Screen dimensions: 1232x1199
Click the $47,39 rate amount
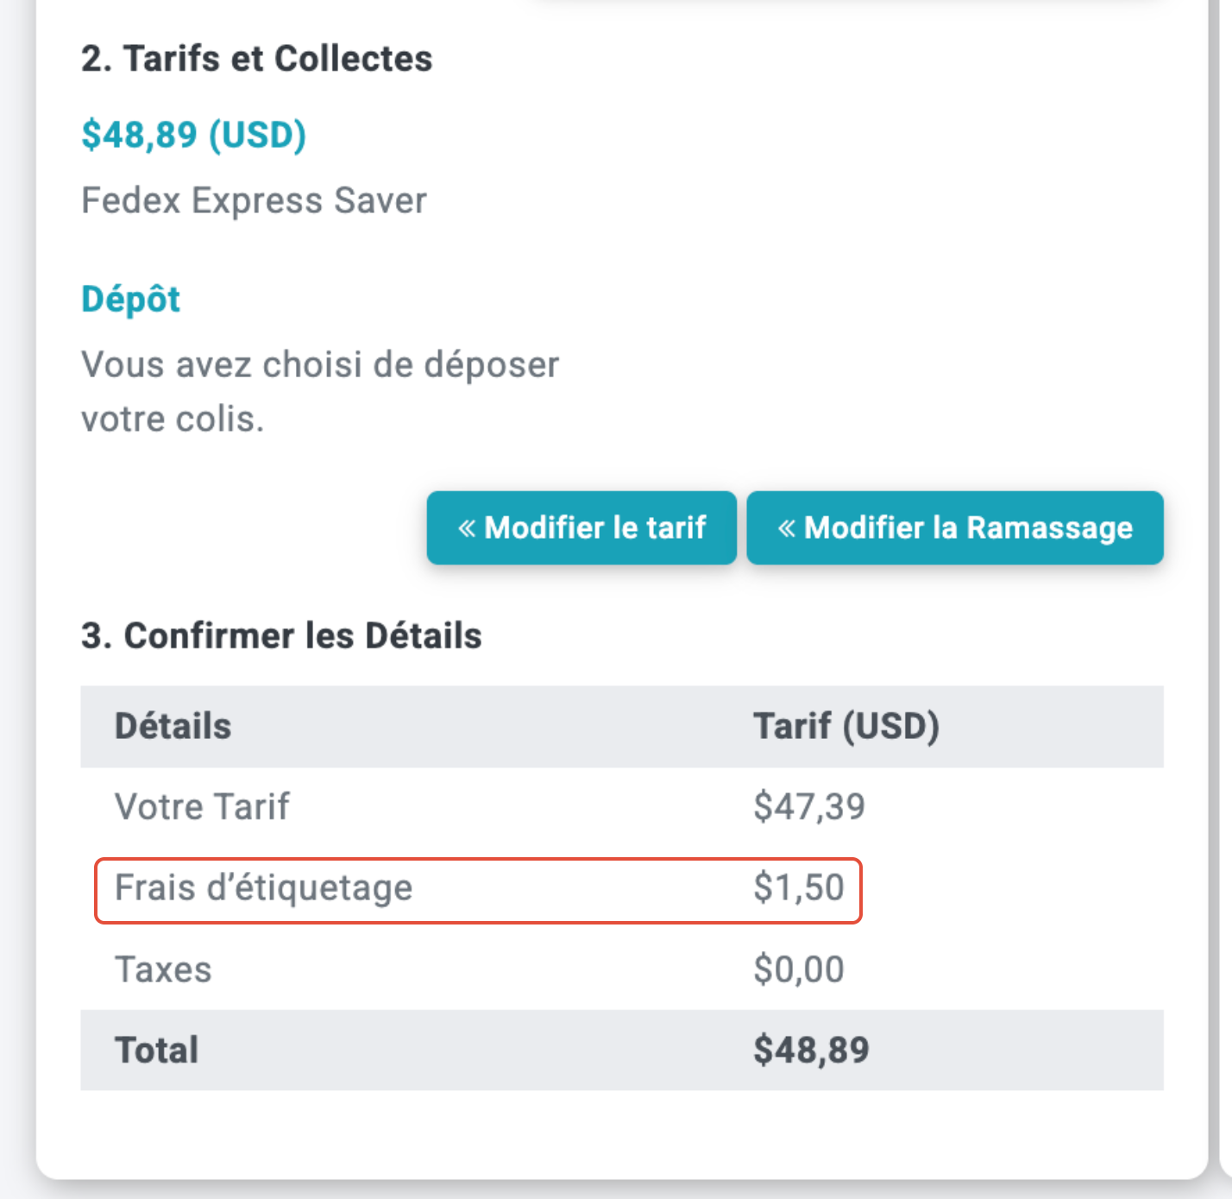[x=808, y=807]
